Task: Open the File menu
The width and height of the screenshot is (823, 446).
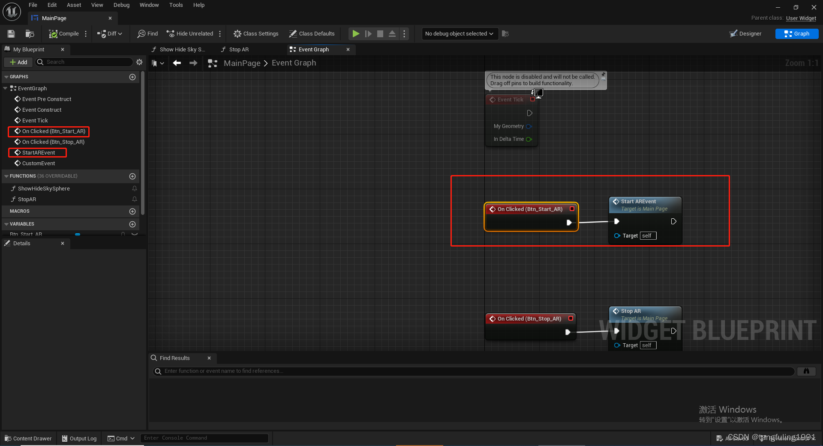Action: 33,5
